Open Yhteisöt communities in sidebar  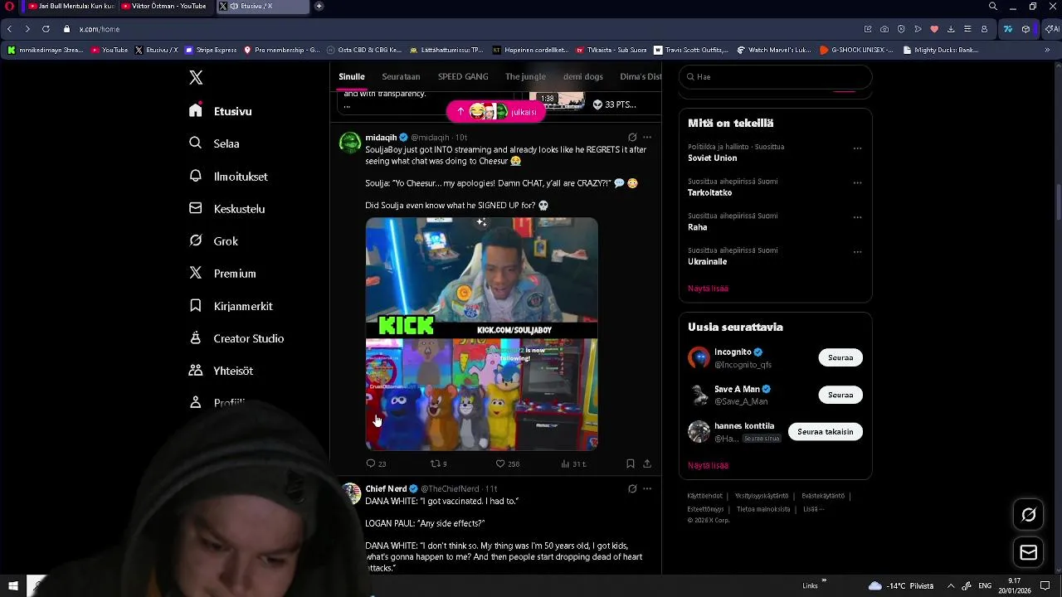[x=221, y=370]
